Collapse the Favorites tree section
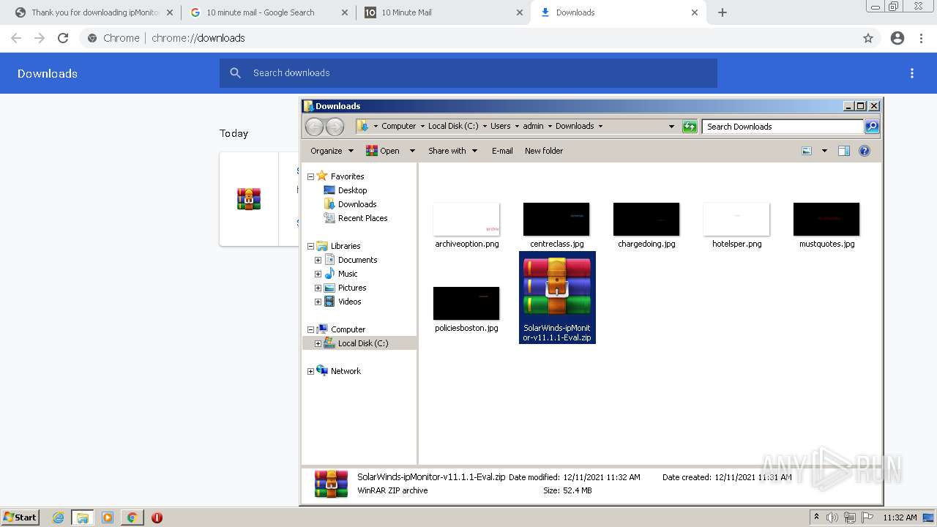This screenshot has height=527, width=937. click(310, 176)
